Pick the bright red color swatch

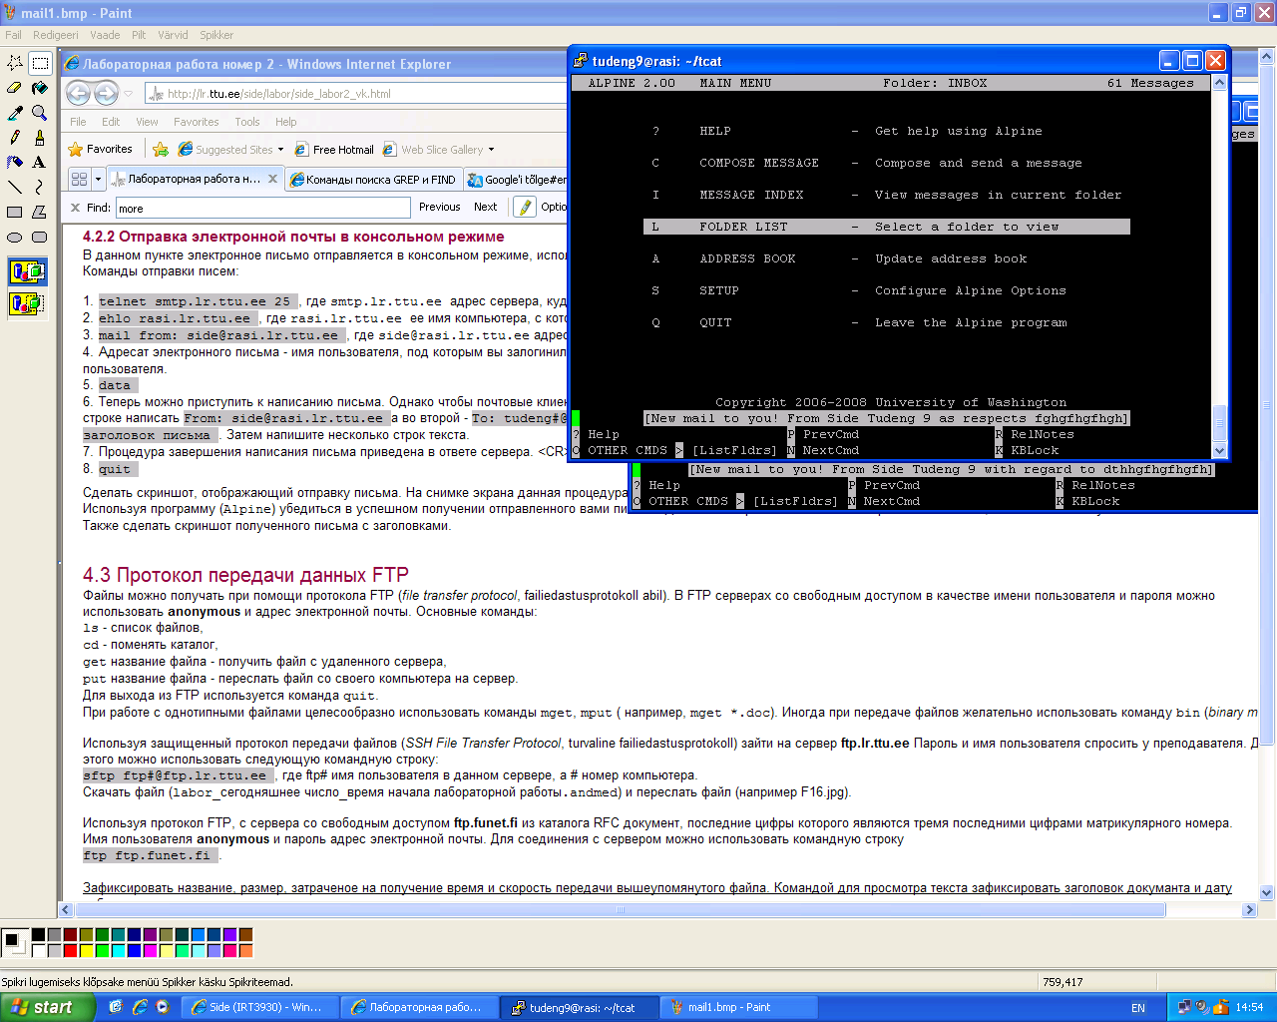pyautogui.click(x=70, y=951)
